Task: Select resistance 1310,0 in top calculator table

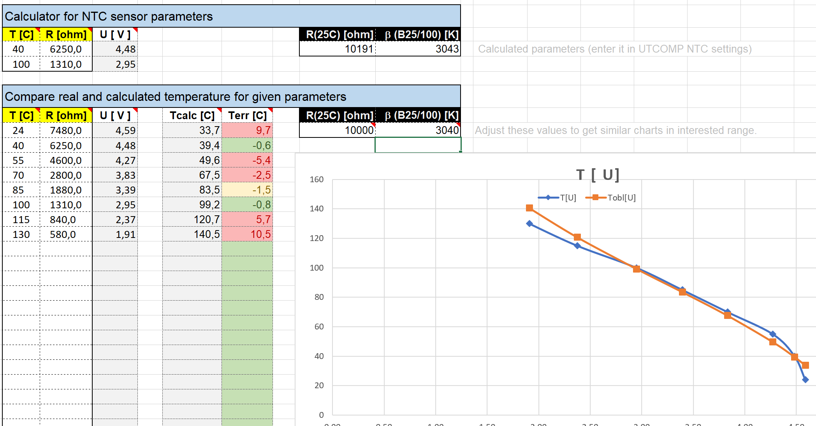Action: tap(66, 64)
